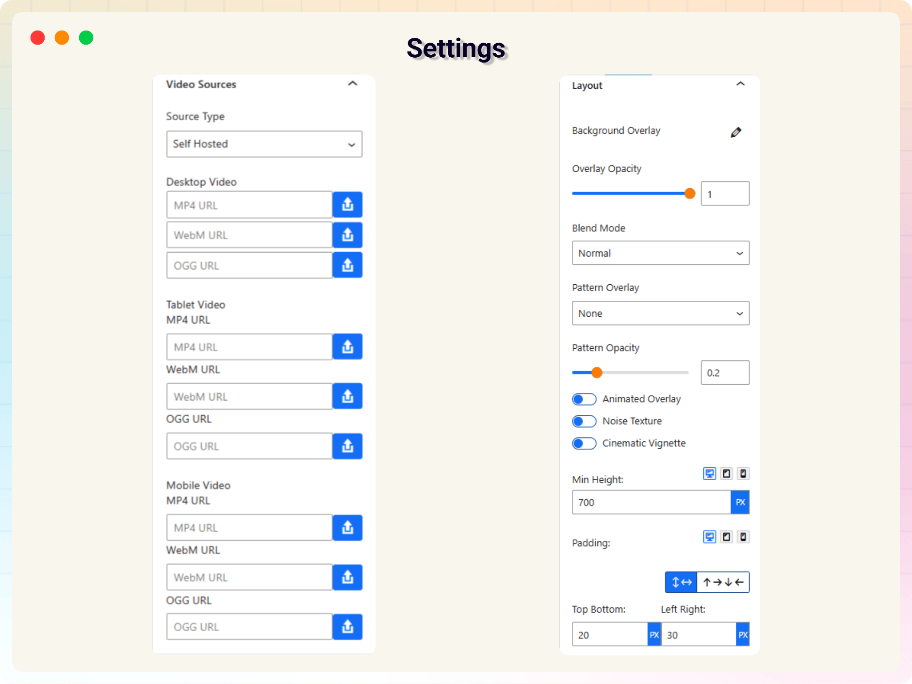Click the Pattern Opacity slider handle
Viewport: 912px width, 684px height.
597,373
